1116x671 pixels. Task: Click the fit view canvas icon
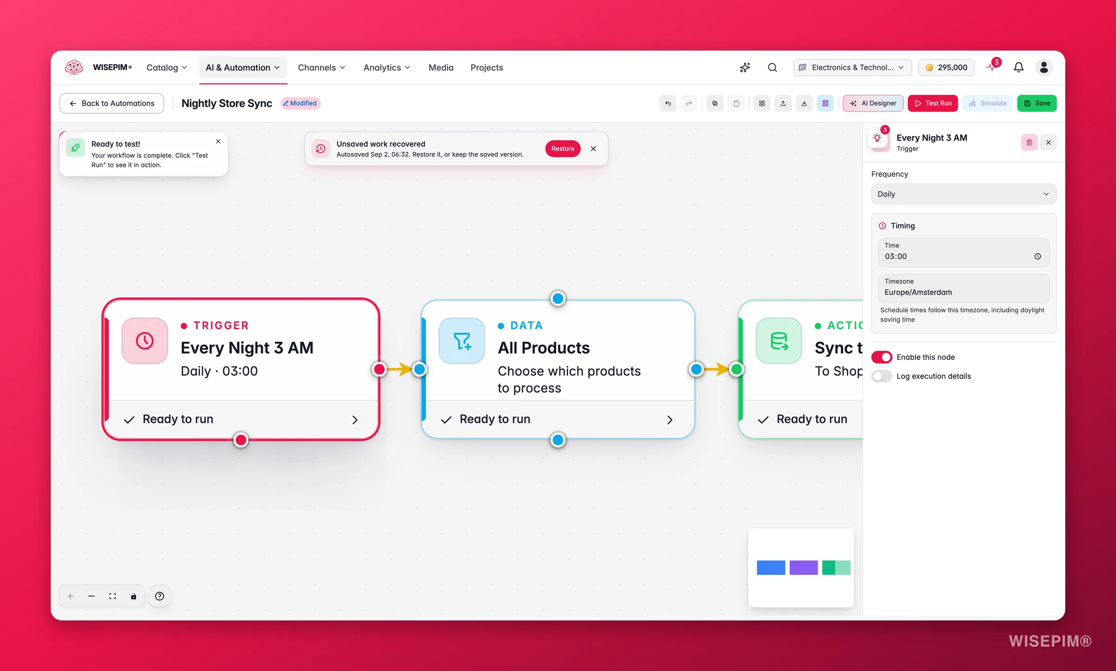[113, 596]
